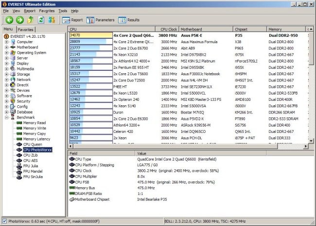Select the Multimedia speaker icon
The image size is (316, 226).
(13, 69)
